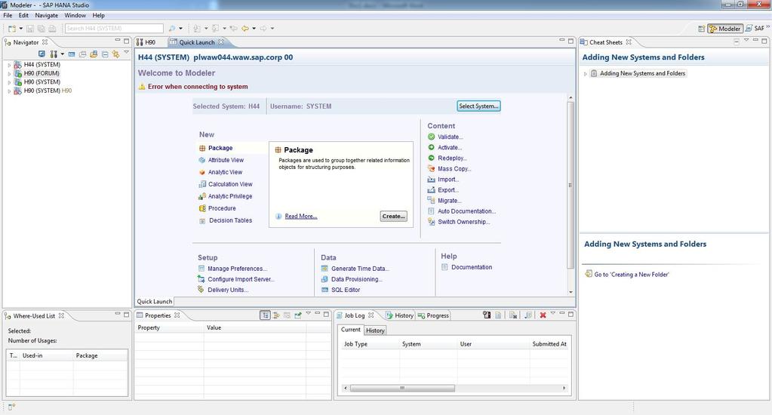Switch to the Progress tab
772x415 pixels.
pyautogui.click(x=433, y=315)
